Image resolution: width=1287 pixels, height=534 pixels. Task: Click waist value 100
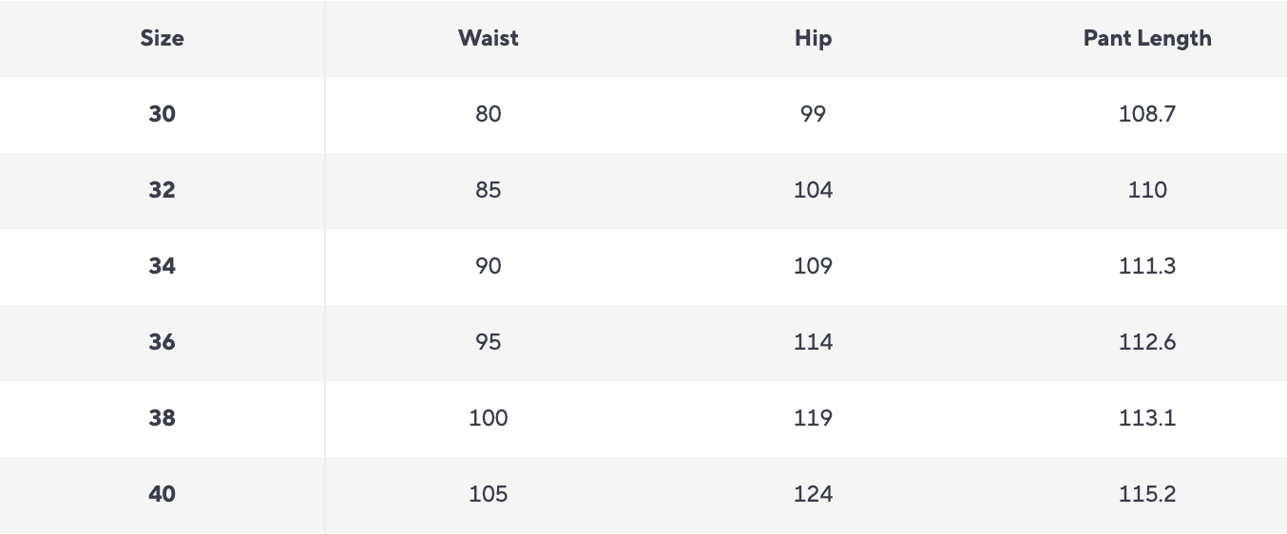tap(488, 418)
